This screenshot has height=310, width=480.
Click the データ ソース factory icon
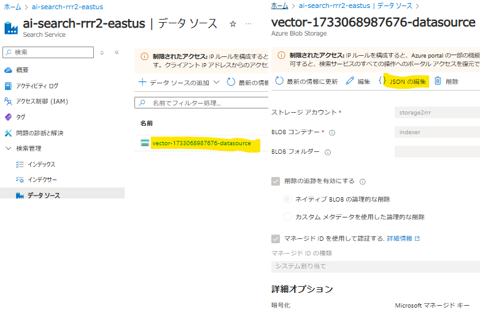(20, 195)
